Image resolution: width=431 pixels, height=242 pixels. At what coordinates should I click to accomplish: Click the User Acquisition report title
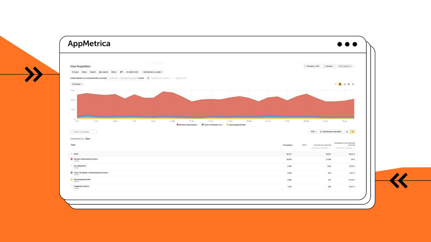(x=80, y=66)
